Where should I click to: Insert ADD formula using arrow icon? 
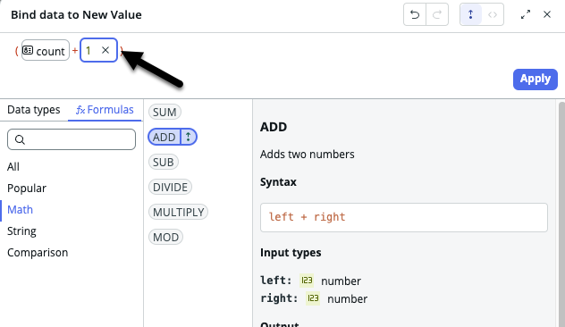188,137
